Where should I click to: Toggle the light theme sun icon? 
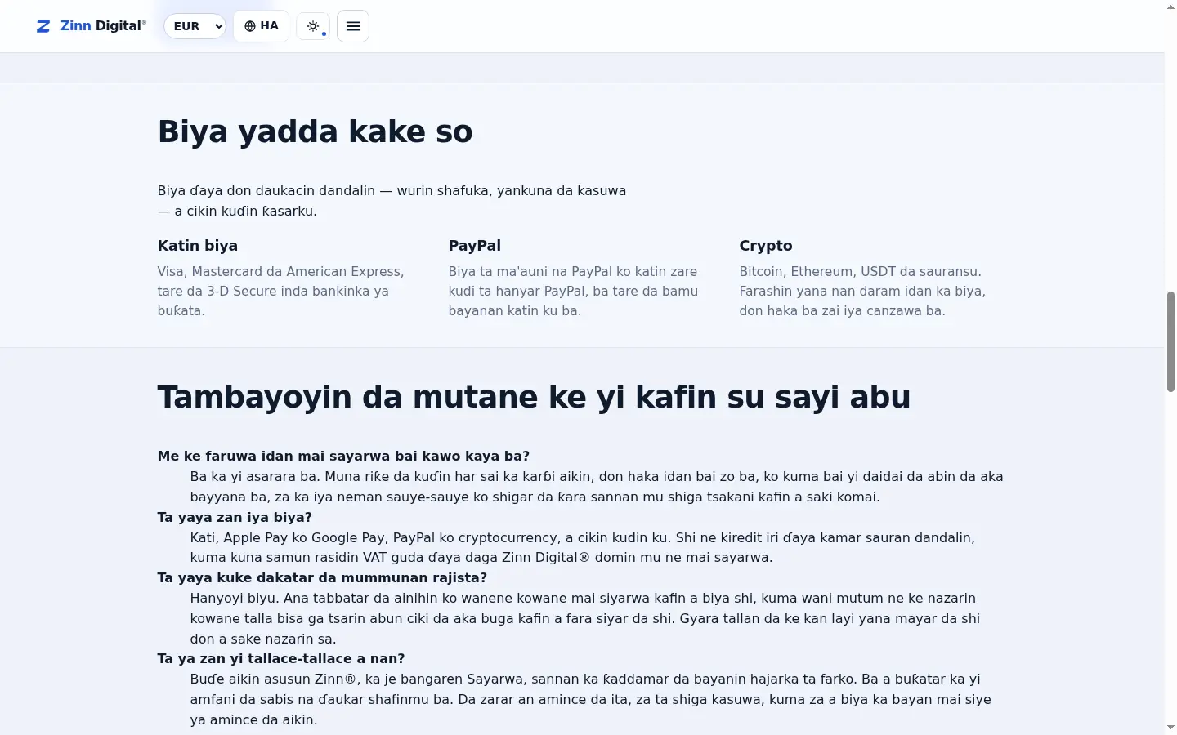(313, 26)
